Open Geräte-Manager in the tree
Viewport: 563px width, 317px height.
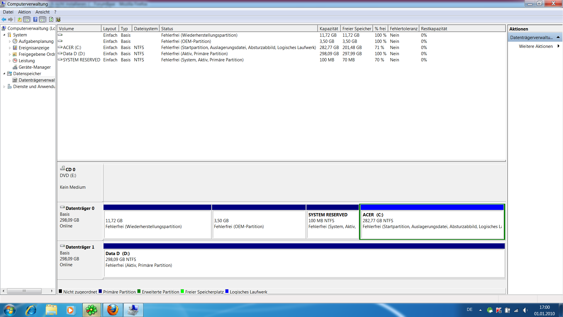click(x=35, y=67)
